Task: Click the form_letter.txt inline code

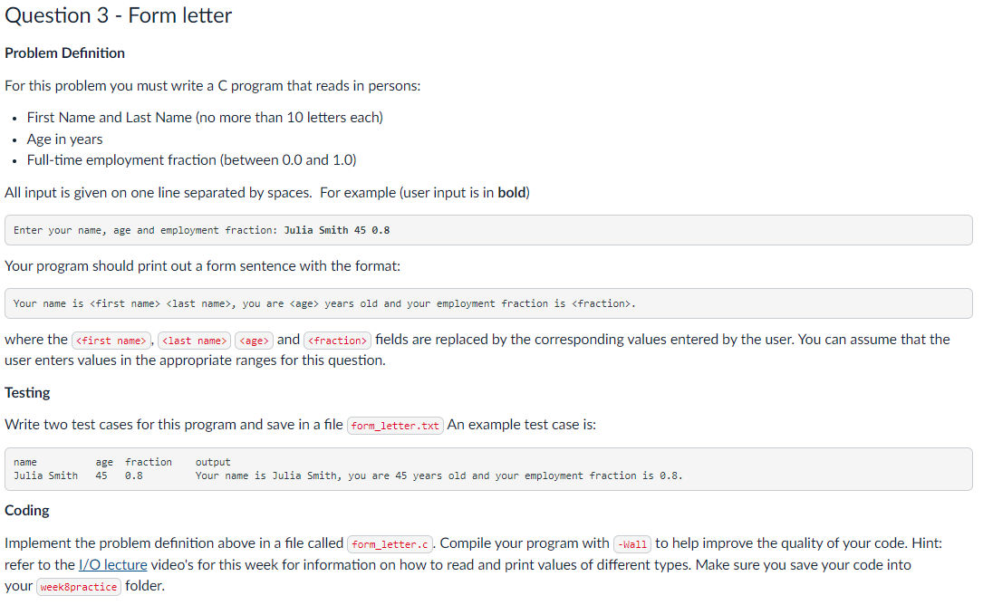Action: pos(395,426)
